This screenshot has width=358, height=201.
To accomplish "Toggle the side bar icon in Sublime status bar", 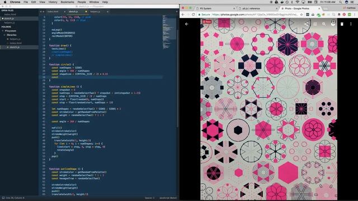I will coord(3,198).
